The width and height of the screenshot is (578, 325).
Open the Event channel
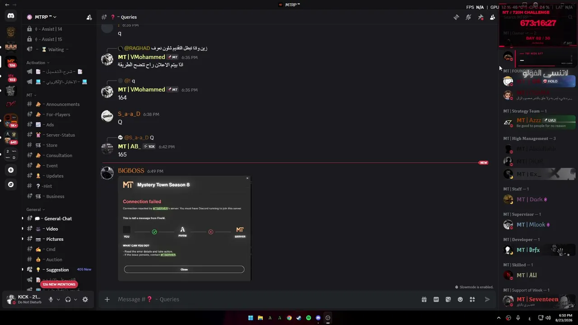[59, 166]
